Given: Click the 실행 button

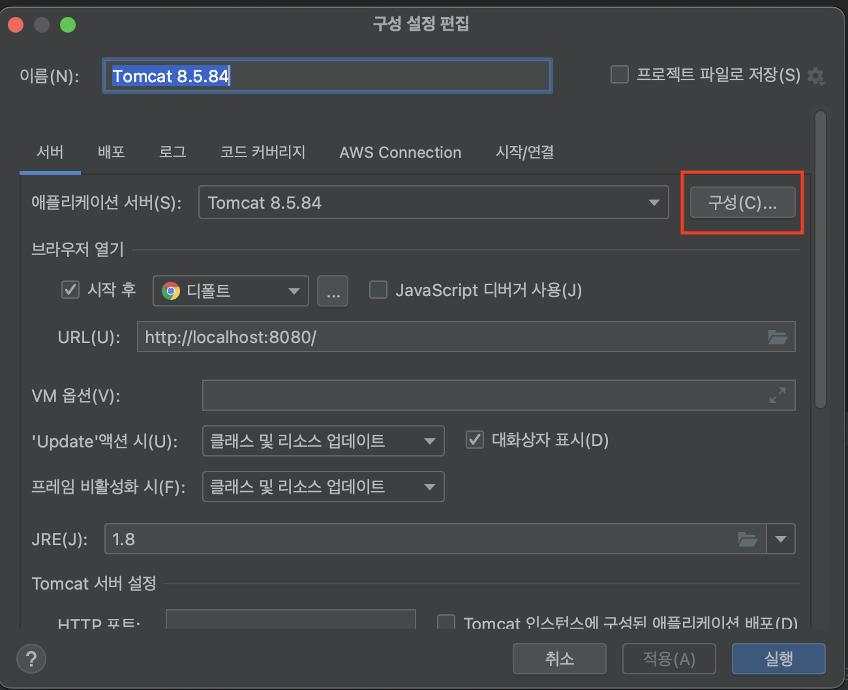Looking at the screenshot, I should (x=779, y=659).
